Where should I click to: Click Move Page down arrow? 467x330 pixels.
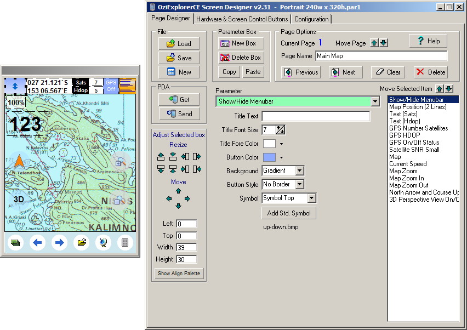384,43
